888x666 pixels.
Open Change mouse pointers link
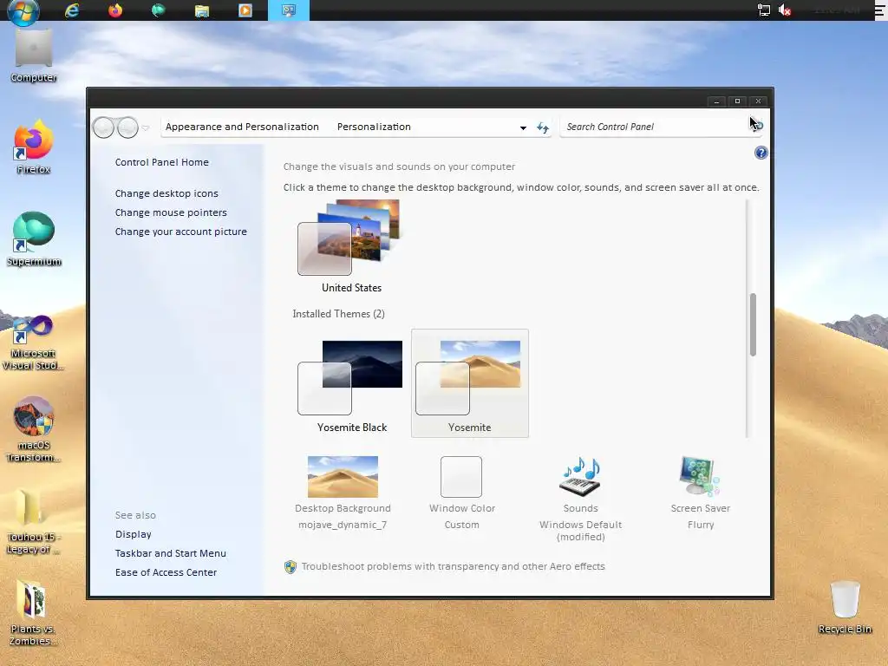(171, 212)
